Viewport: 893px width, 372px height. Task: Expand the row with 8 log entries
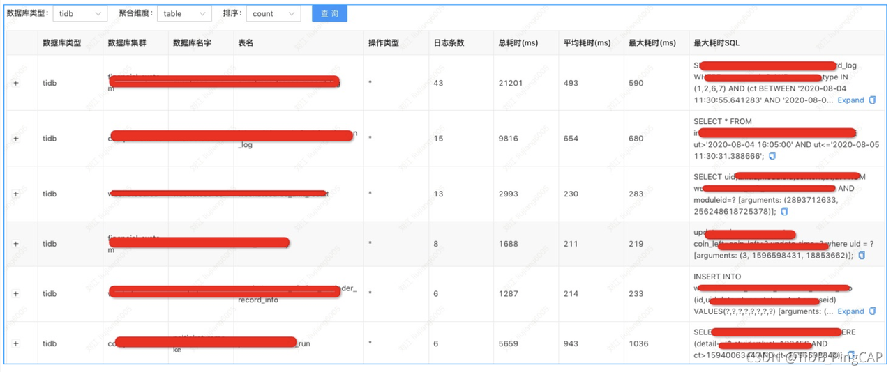(16, 244)
